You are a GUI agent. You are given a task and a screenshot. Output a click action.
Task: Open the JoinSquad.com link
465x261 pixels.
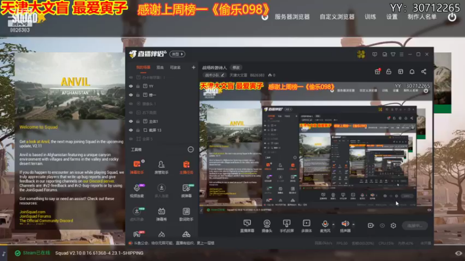pos(33,212)
